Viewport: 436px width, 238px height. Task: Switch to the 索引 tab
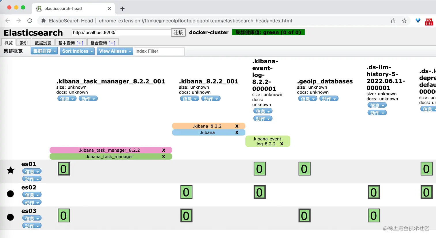click(x=24, y=43)
